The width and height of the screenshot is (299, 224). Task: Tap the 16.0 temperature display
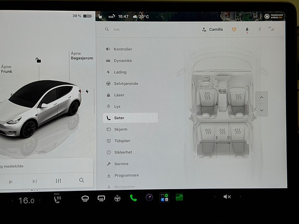pos(27,201)
